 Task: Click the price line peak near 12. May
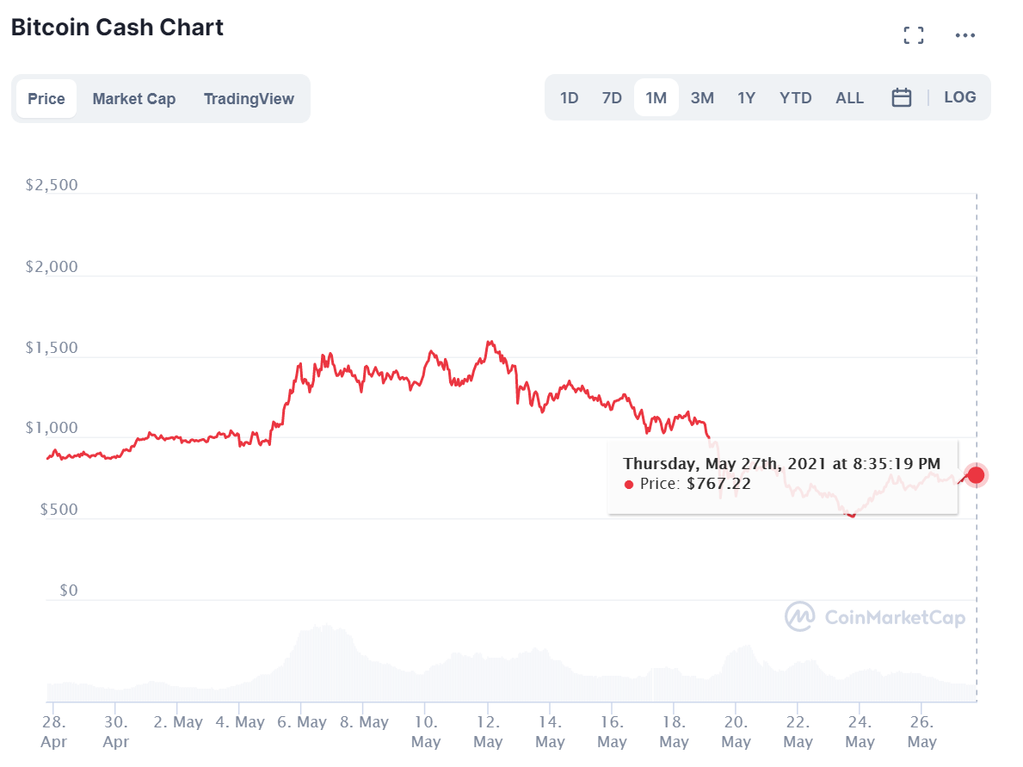pyautogui.click(x=490, y=342)
